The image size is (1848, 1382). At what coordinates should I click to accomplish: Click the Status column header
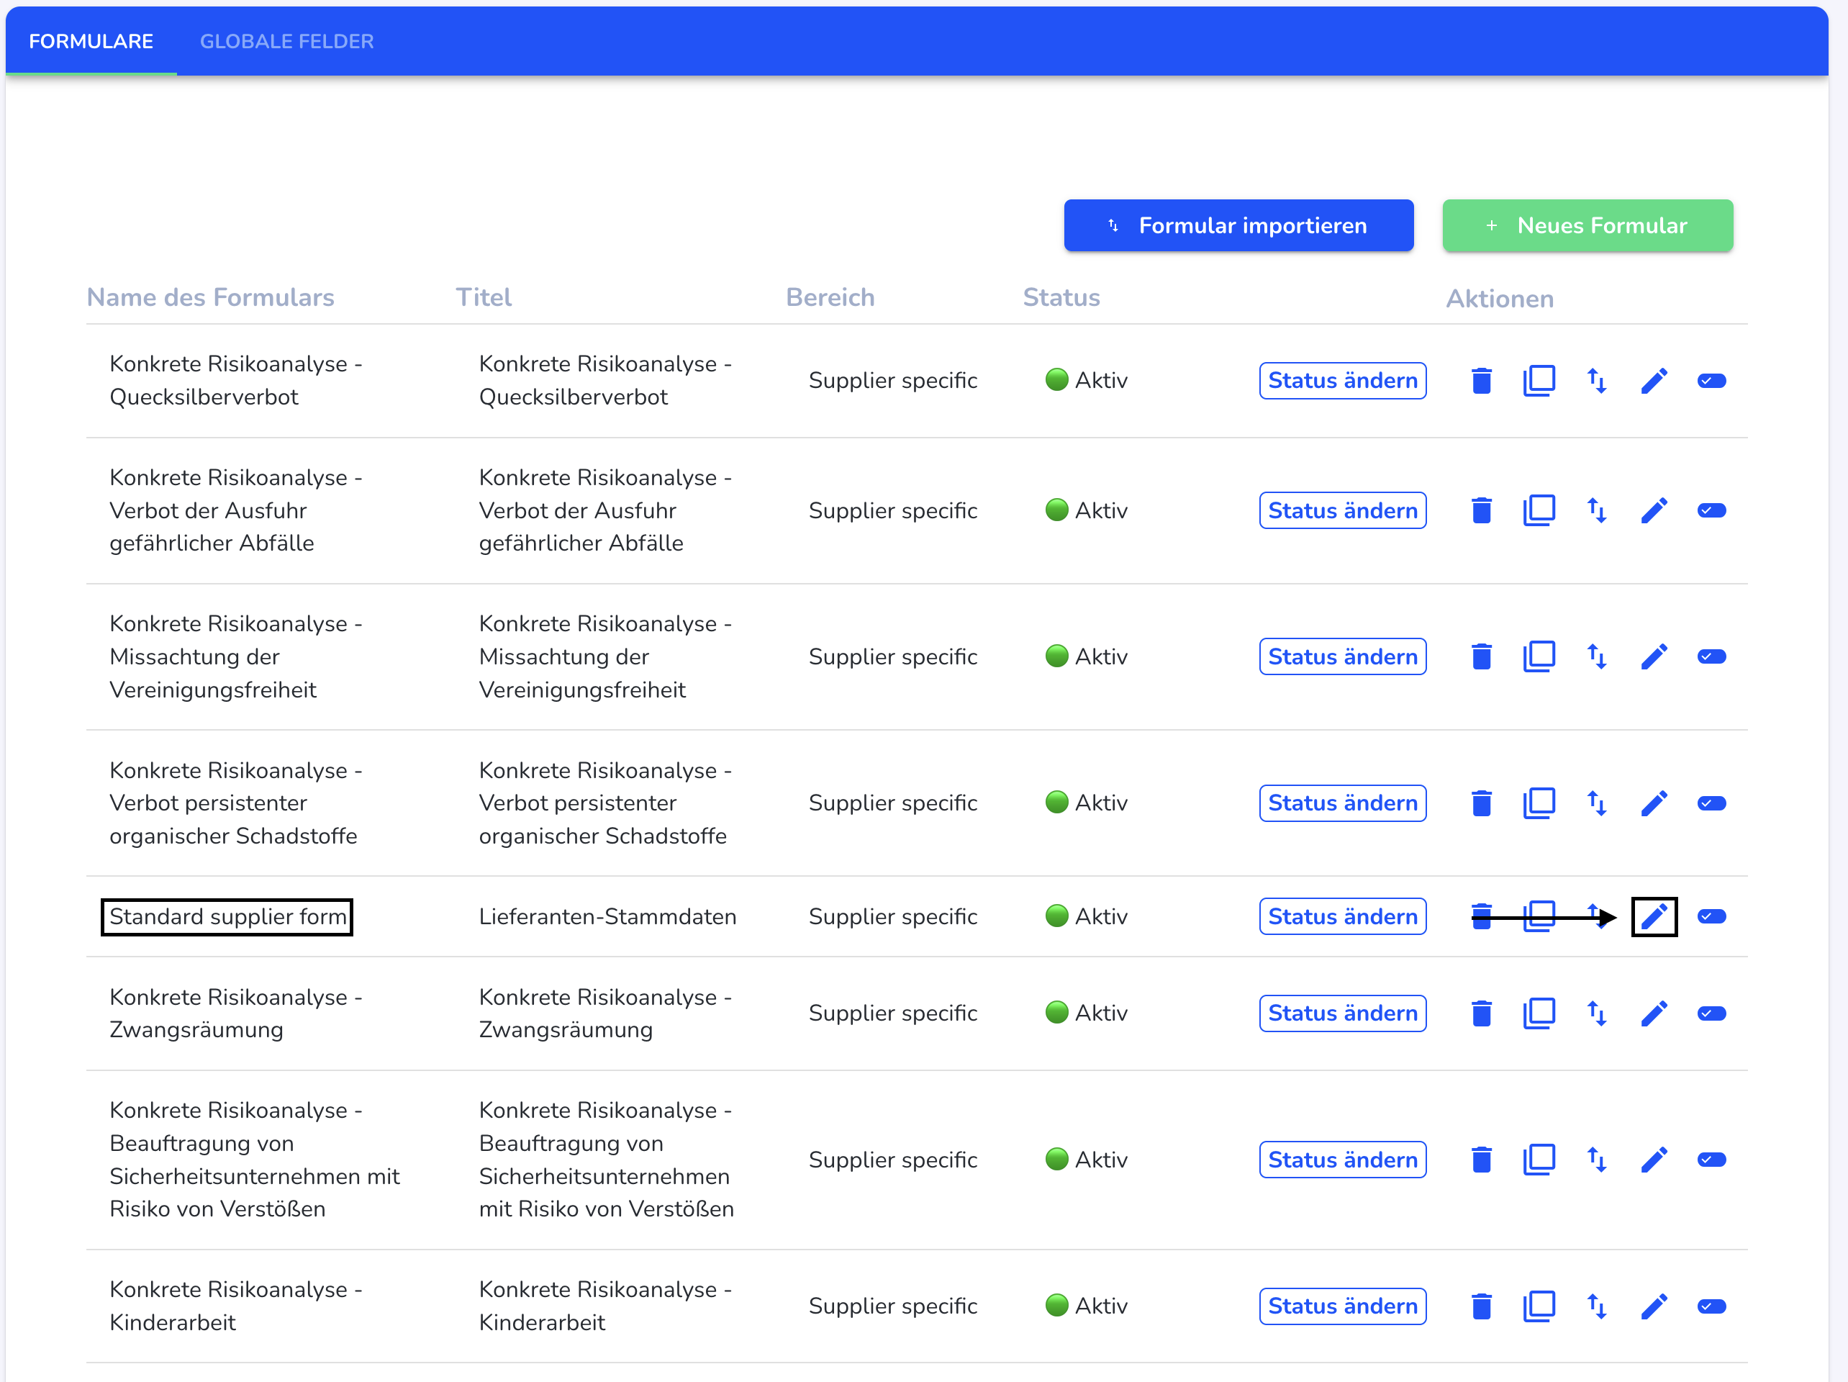pyautogui.click(x=1062, y=297)
